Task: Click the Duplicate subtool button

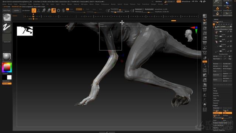Action: click(x=218, y=75)
